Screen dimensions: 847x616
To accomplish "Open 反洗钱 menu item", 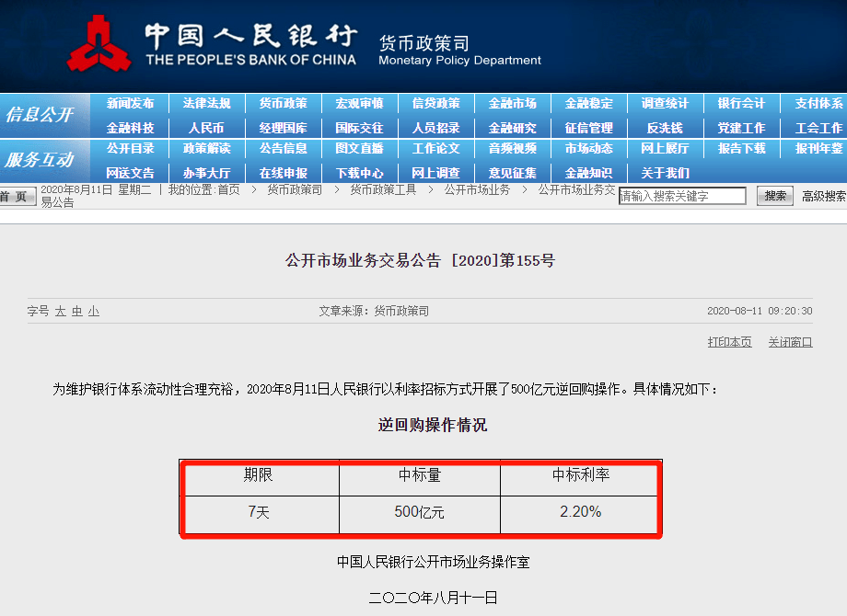I will tap(665, 128).
